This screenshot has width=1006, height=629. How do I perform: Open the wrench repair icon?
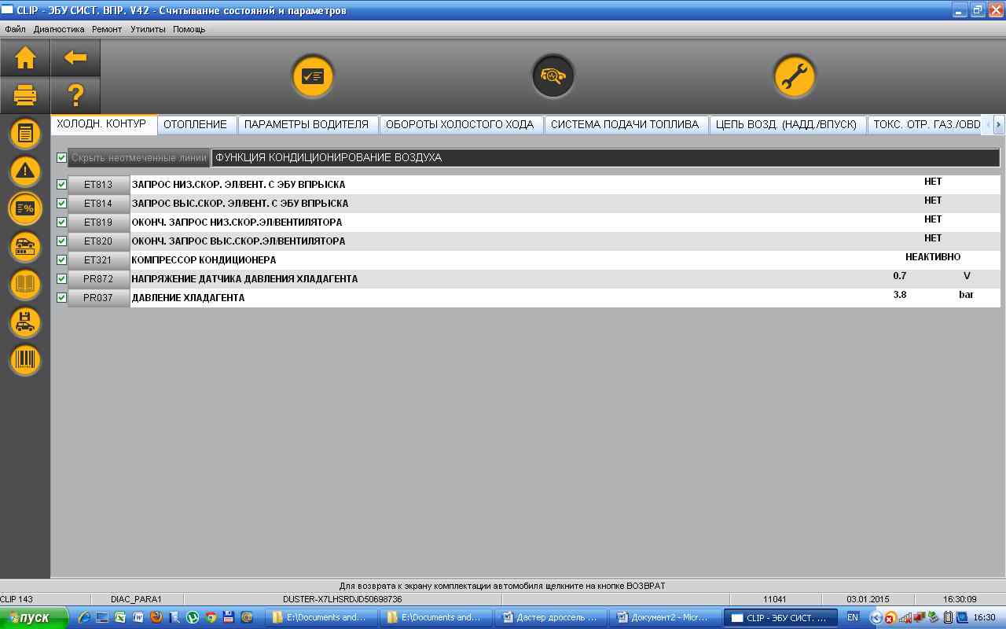[794, 76]
